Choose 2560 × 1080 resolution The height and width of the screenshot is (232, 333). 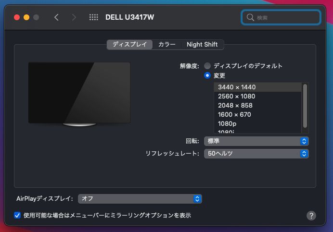pos(257,96)
